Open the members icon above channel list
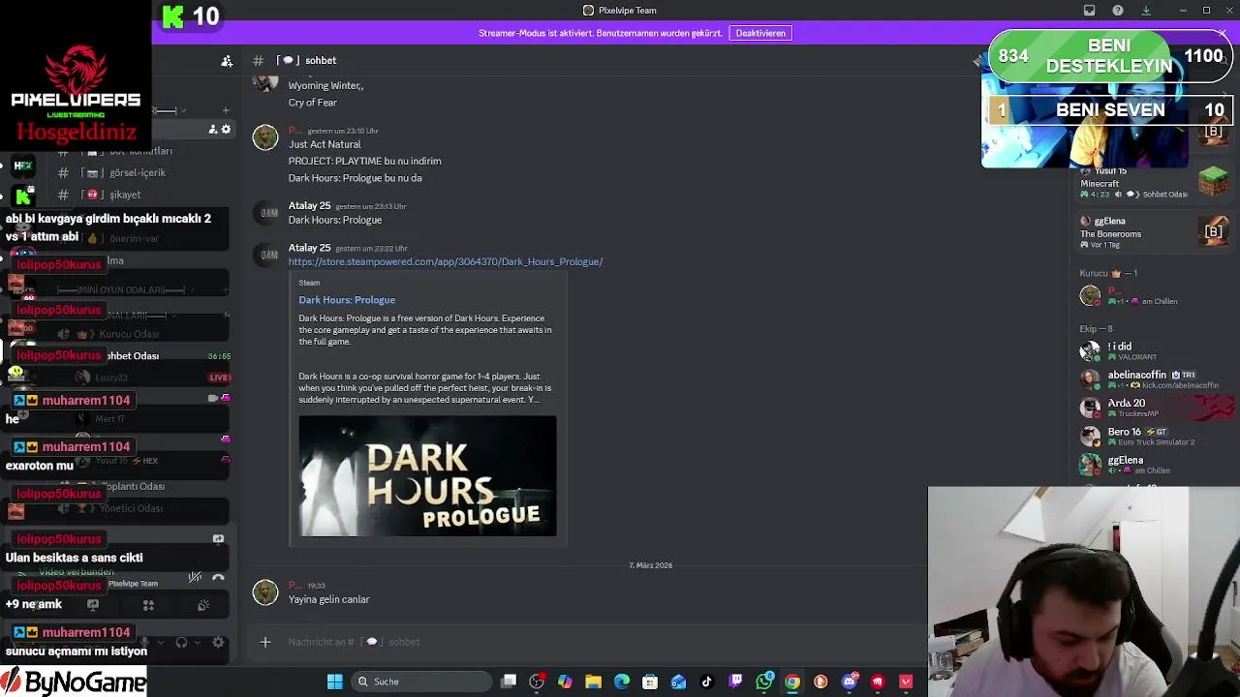 point(227,61)
